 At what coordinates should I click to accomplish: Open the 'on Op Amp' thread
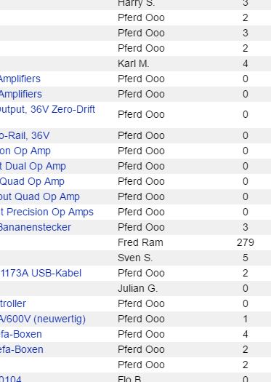point(25,151)
